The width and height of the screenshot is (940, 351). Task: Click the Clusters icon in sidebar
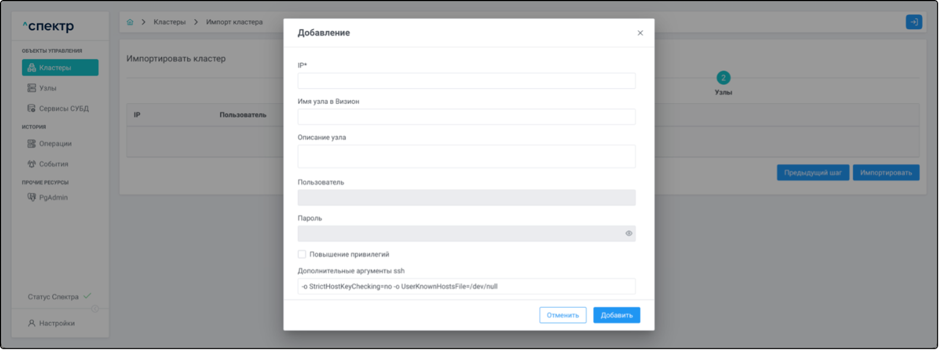[32, 68]
